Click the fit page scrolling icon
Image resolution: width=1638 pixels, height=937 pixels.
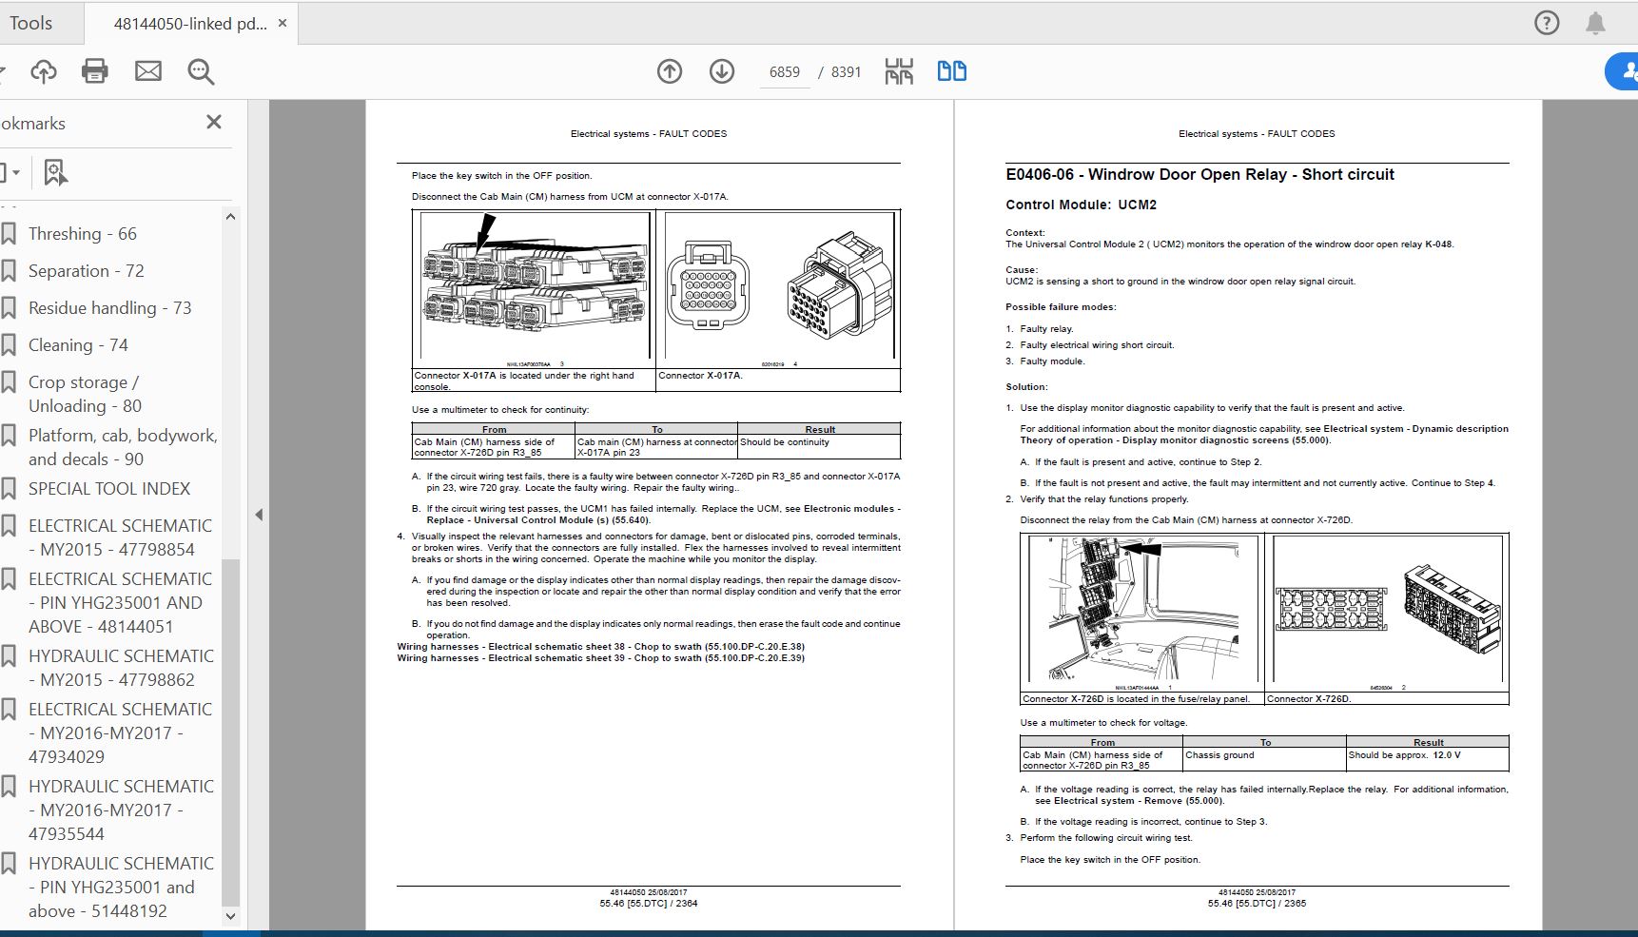point(899,71)
